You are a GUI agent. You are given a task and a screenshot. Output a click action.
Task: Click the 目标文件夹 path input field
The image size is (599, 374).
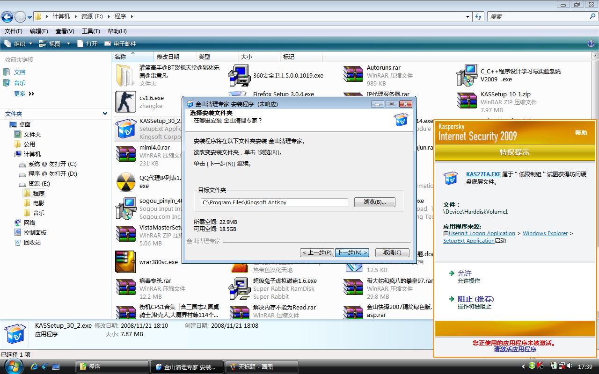[x=275, y=202]
